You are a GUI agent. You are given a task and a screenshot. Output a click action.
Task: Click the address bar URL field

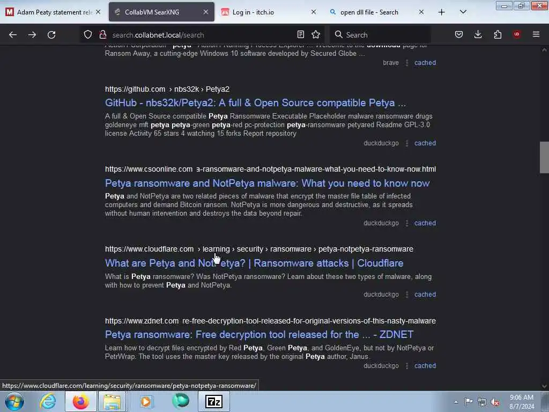coord(202,35)
